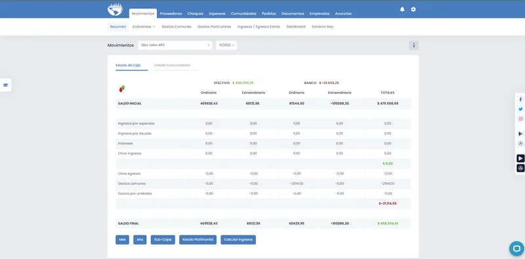Switch to Estado de Caja tab

pyautogui.click(x=128, y=65)
